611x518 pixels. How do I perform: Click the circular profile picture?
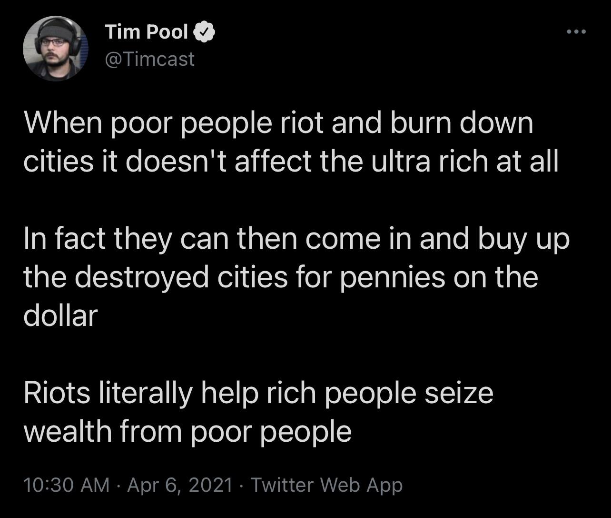click(x=56, y=48)
